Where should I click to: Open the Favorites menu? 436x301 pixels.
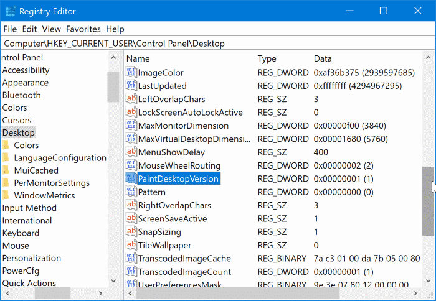tap(83, 29)
